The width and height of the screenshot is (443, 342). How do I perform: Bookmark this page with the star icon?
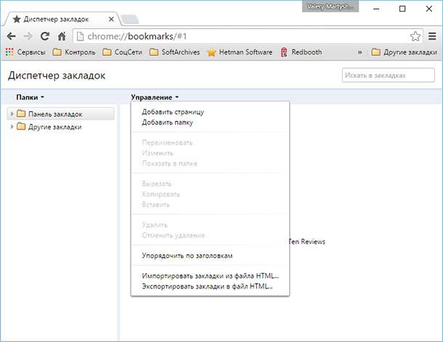(x=415, y=36)
